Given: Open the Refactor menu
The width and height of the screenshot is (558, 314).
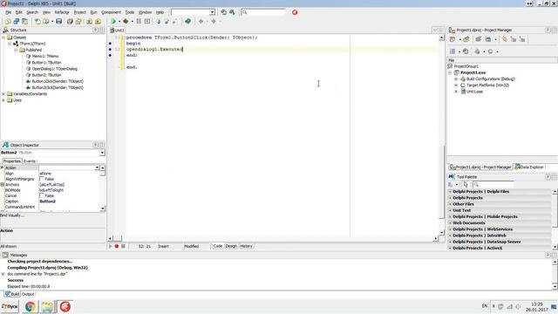Looking at the screenshot, I should [x=62, y=12].
